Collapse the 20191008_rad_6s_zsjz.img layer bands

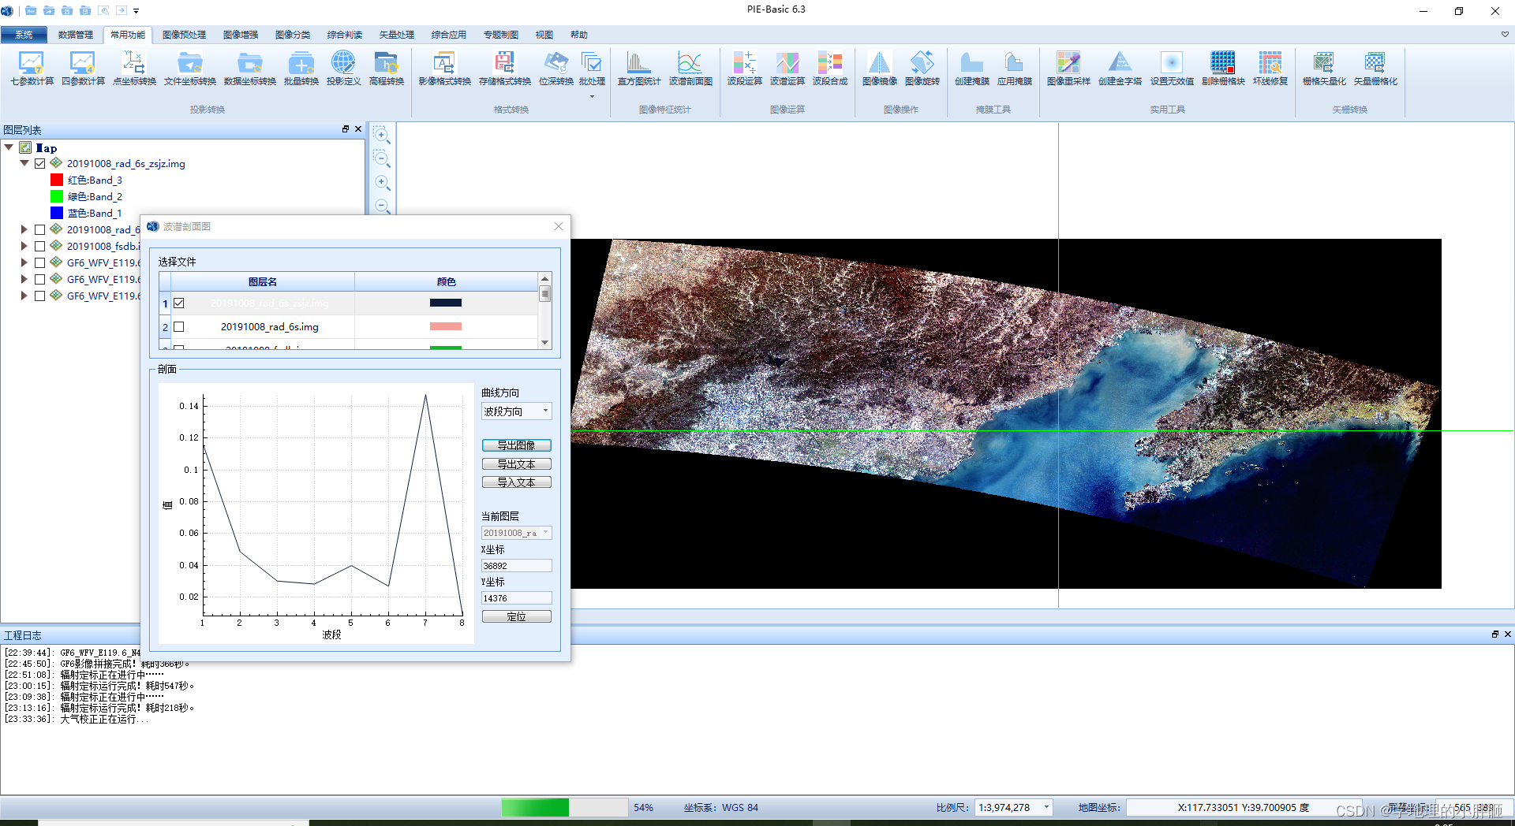[x=24, y=163]
